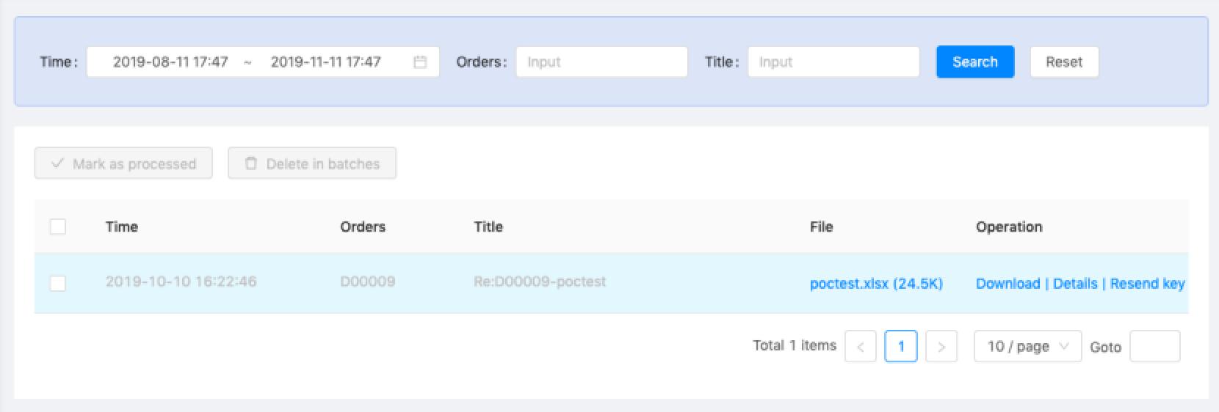Click the Goto page number box
This screenshot has width=1219, height=412.
1154,347
